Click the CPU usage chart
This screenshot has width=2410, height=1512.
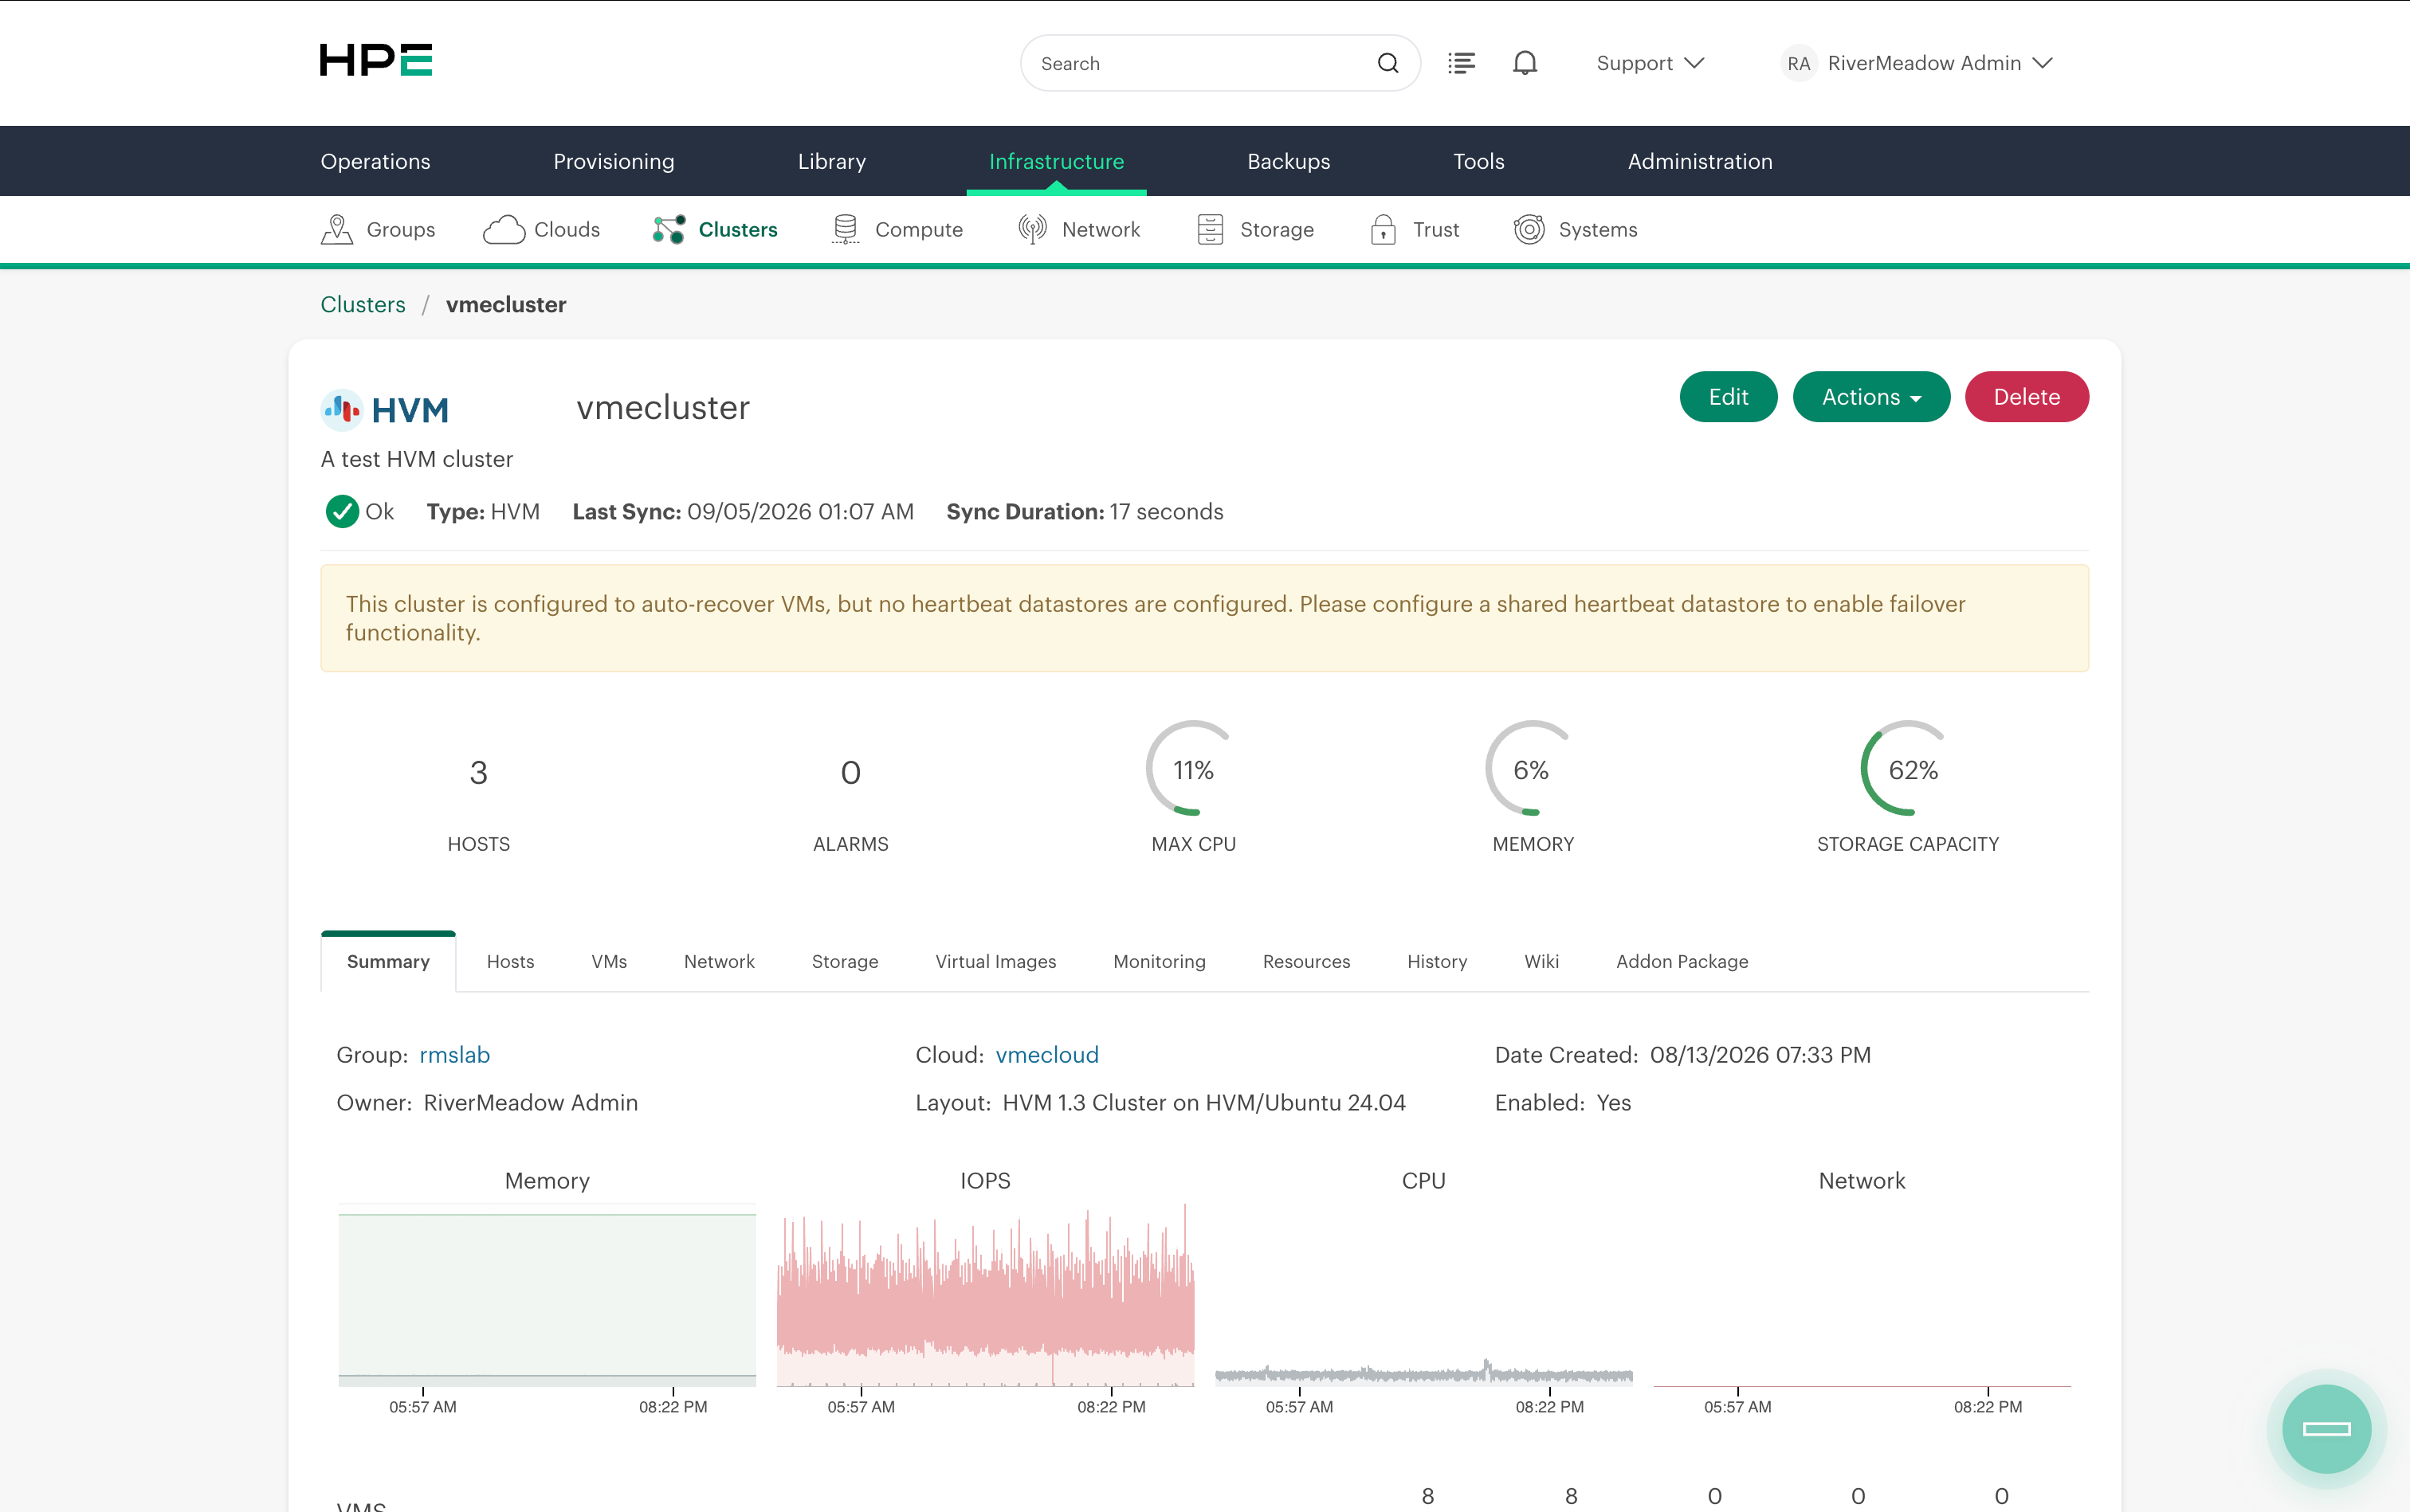(x=1423, y=1295)
